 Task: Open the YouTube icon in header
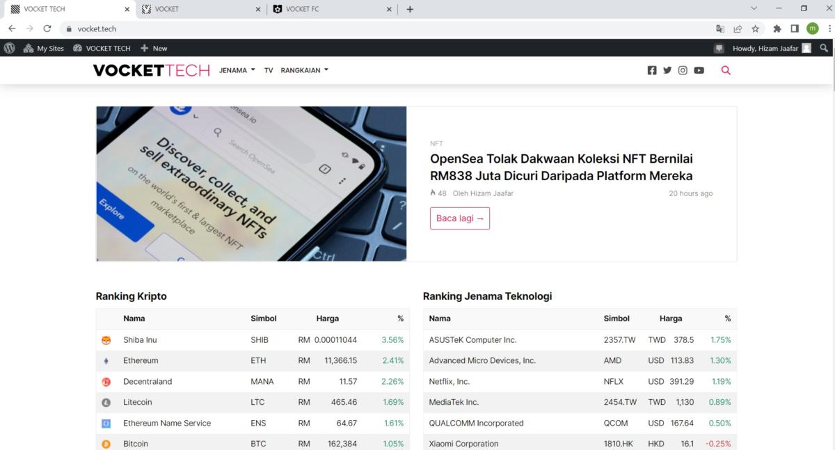click(x=699, y=70)
